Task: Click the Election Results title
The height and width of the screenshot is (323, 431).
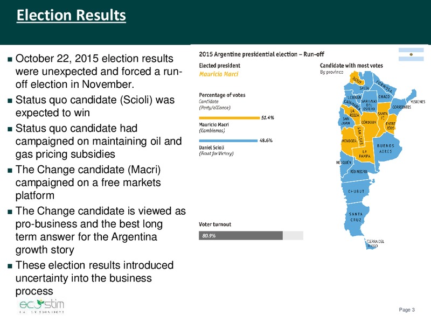Action: click(x=71, y=15)
